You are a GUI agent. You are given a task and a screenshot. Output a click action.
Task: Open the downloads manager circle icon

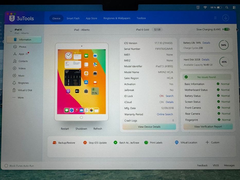click(225, 18)
